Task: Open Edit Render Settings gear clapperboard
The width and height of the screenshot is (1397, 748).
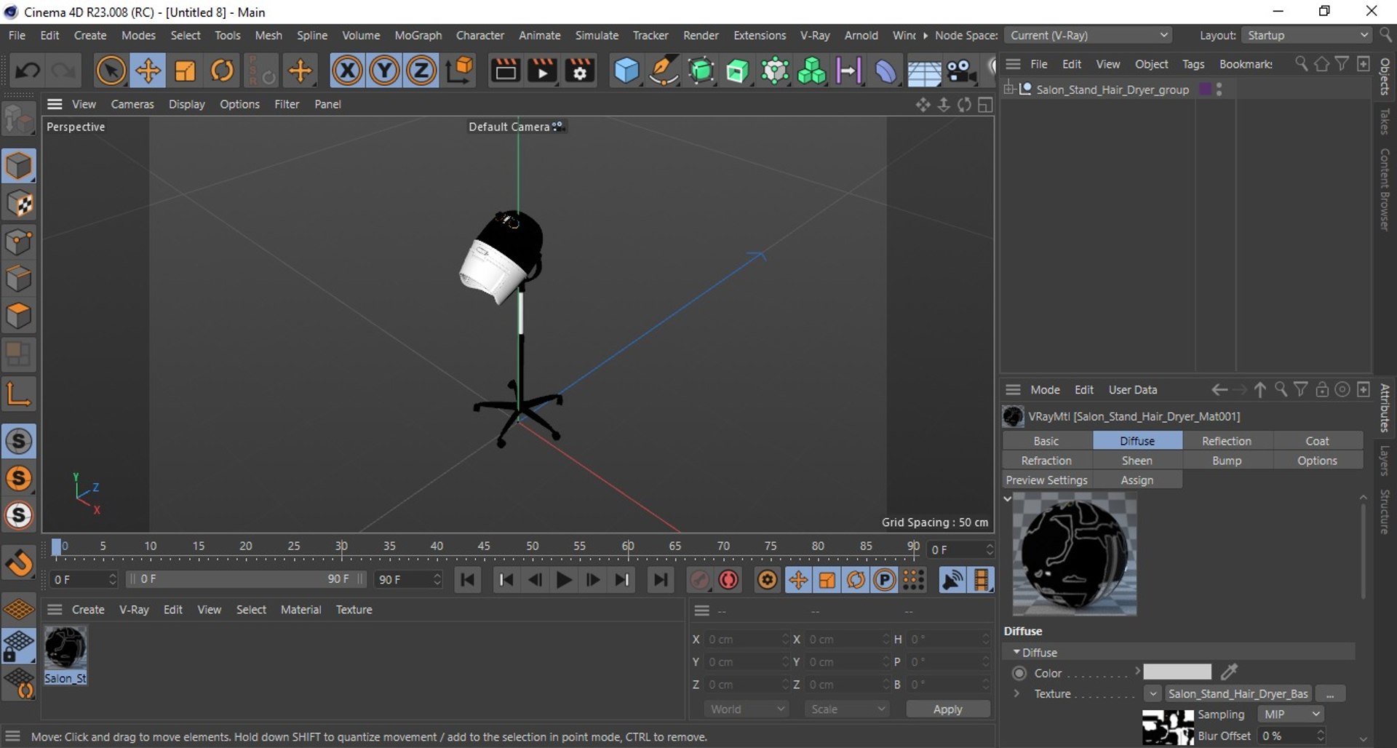Action: pos(580,71)
